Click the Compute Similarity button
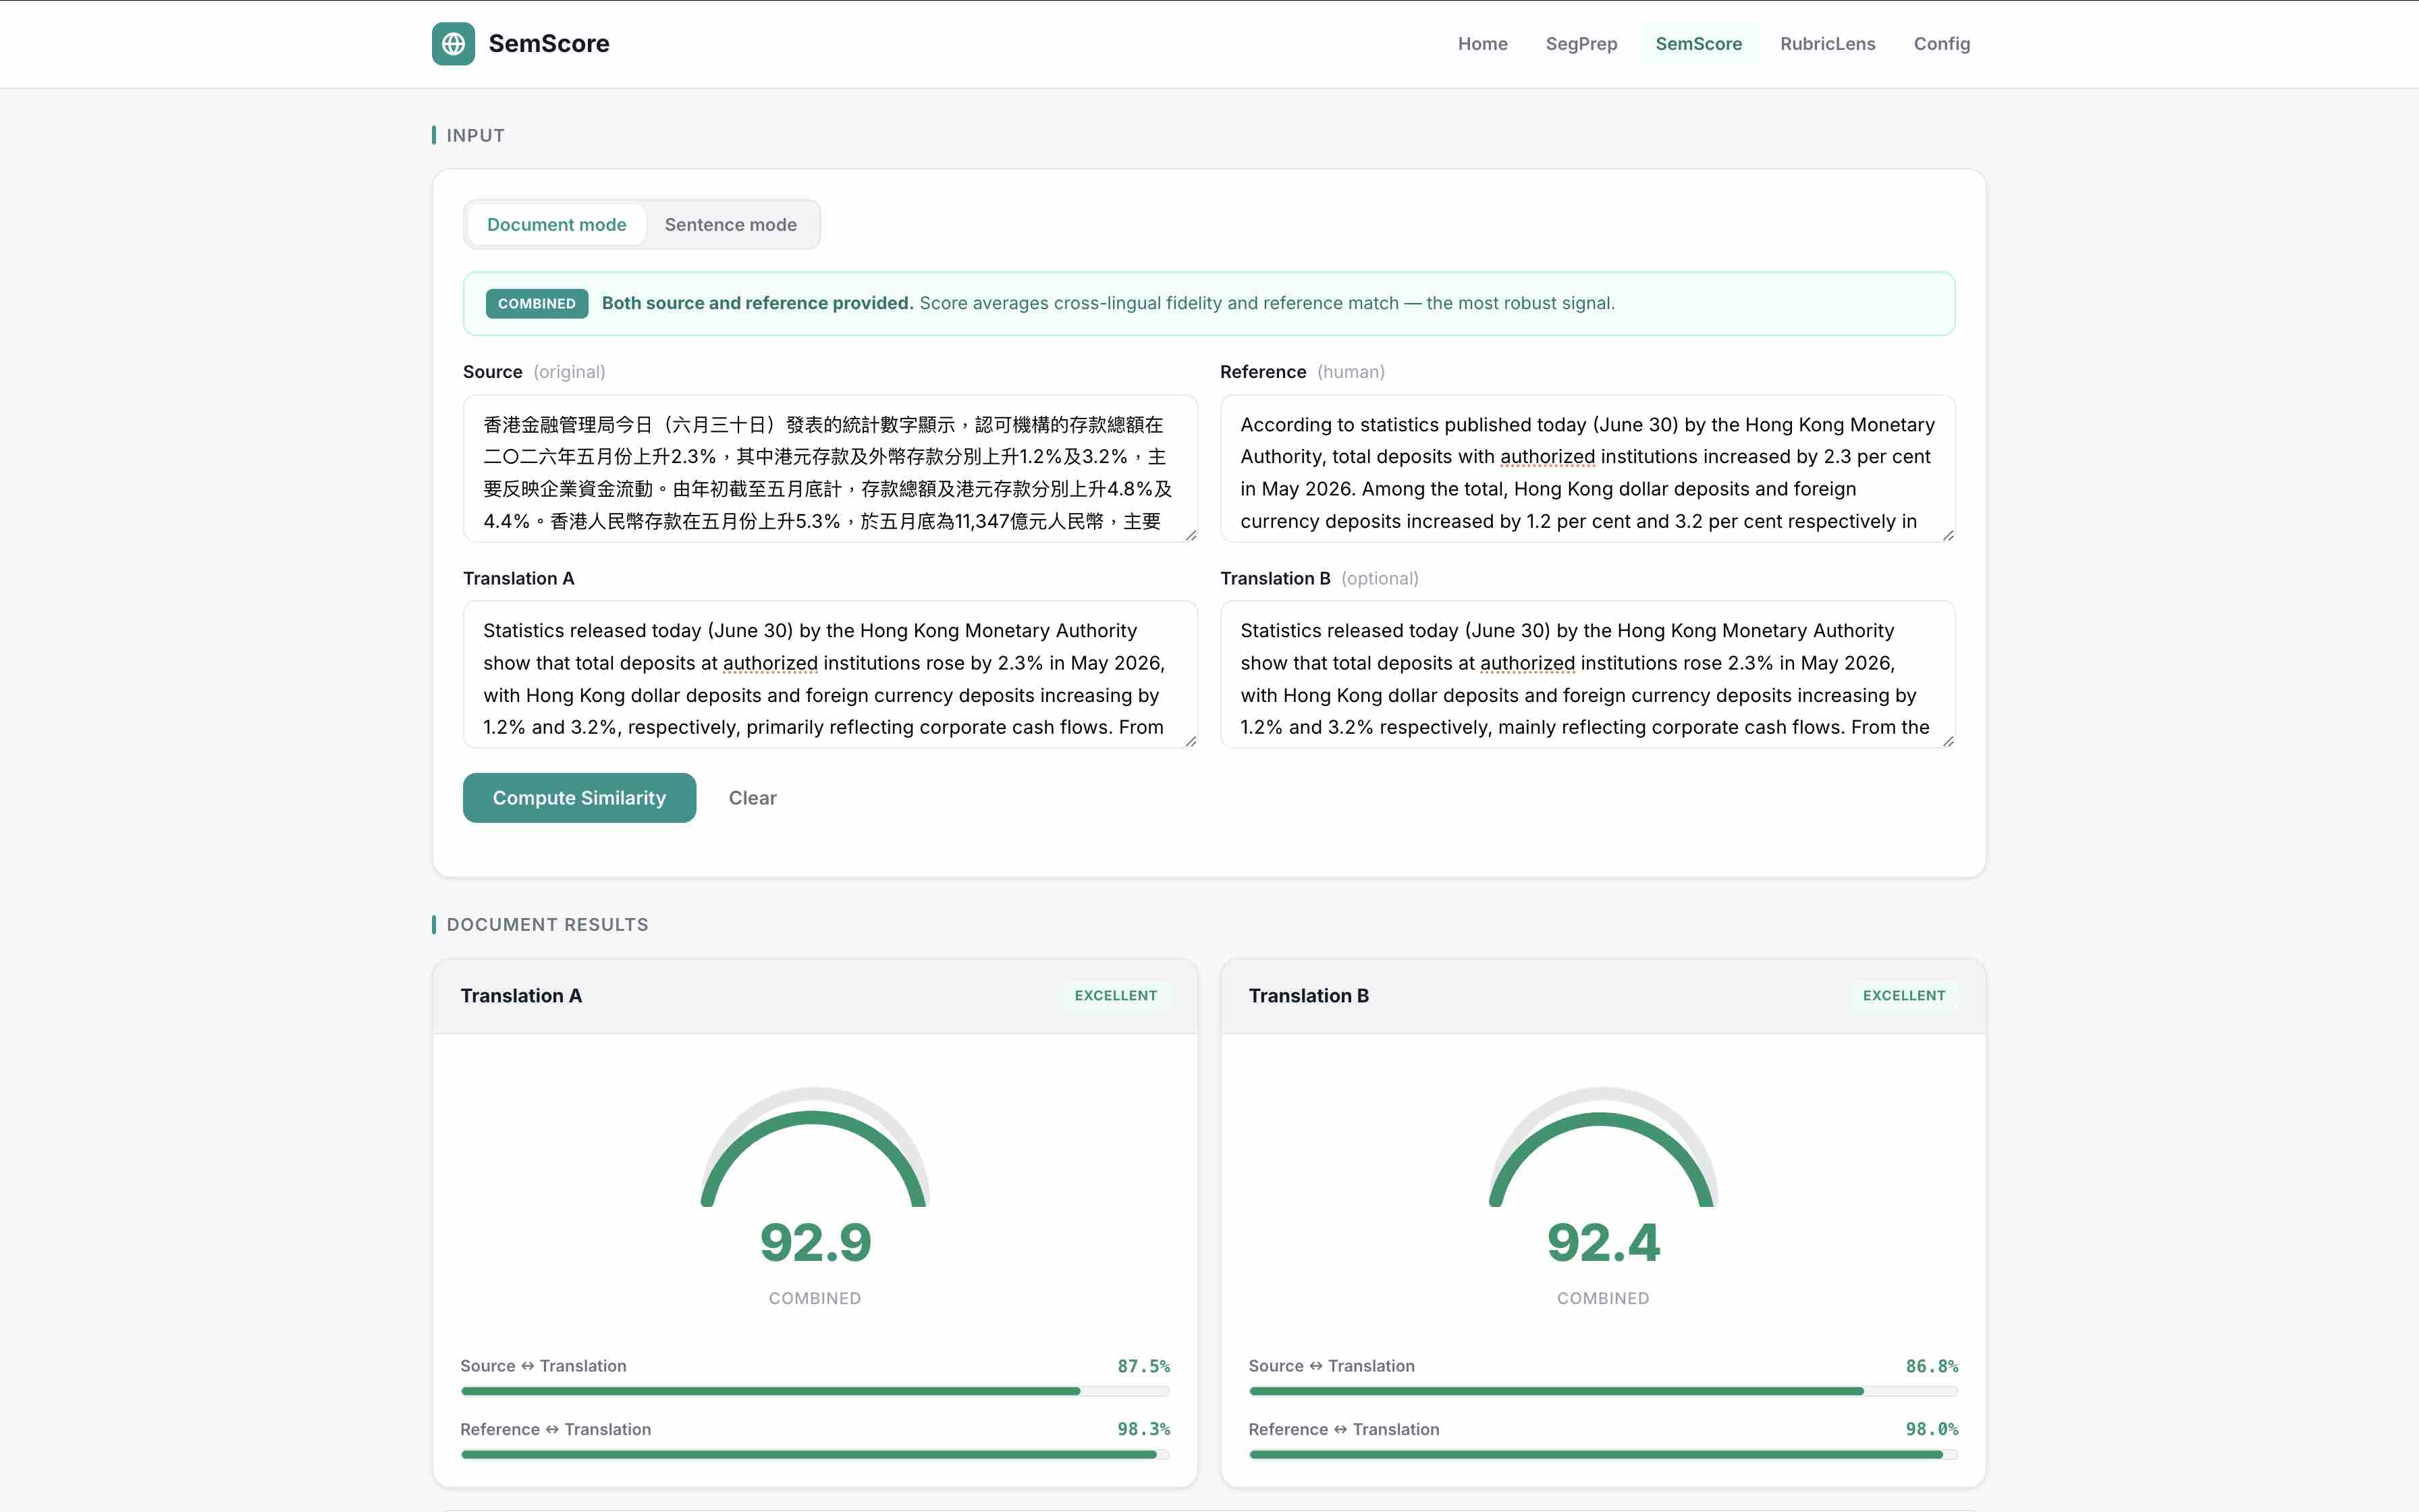The image size is (2419, 1512). point(578,798)
